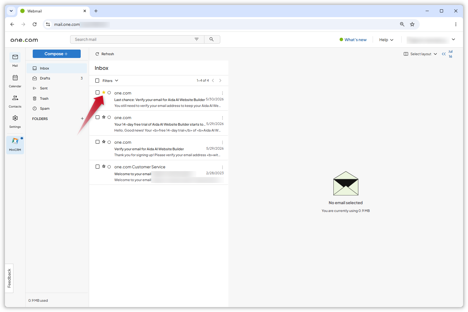This screenshot has width=468, height=312.
Task: Open the Settings gear in sidebar
Action: point(15,121)
